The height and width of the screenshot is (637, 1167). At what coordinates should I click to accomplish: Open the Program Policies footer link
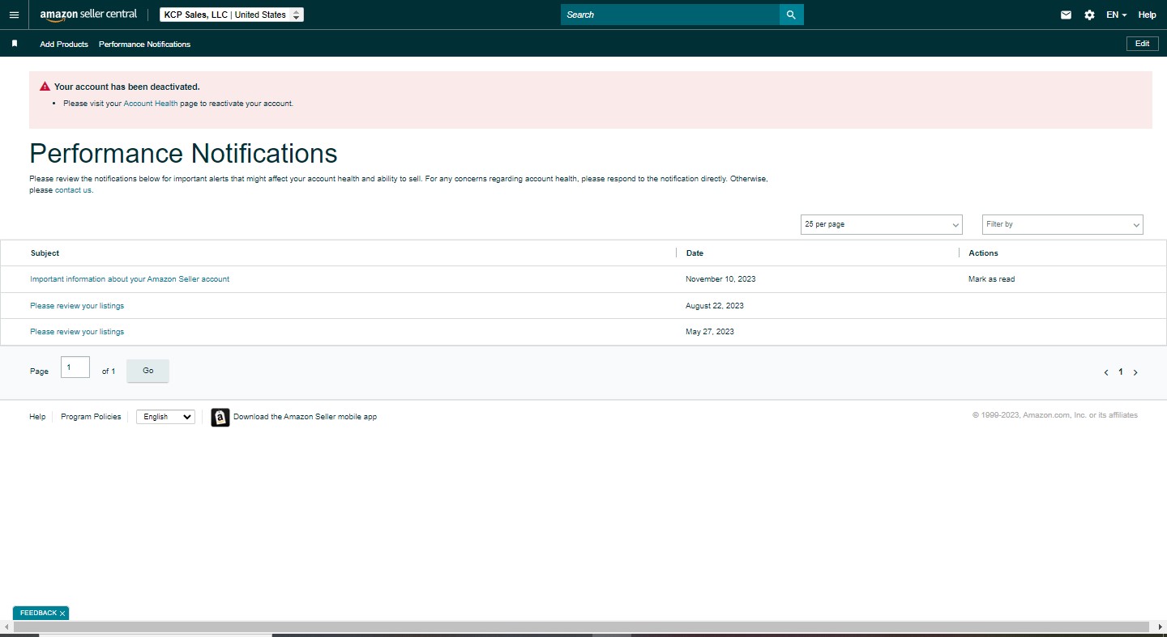tap(91, 417)
